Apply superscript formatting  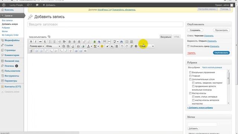point(107,46)
